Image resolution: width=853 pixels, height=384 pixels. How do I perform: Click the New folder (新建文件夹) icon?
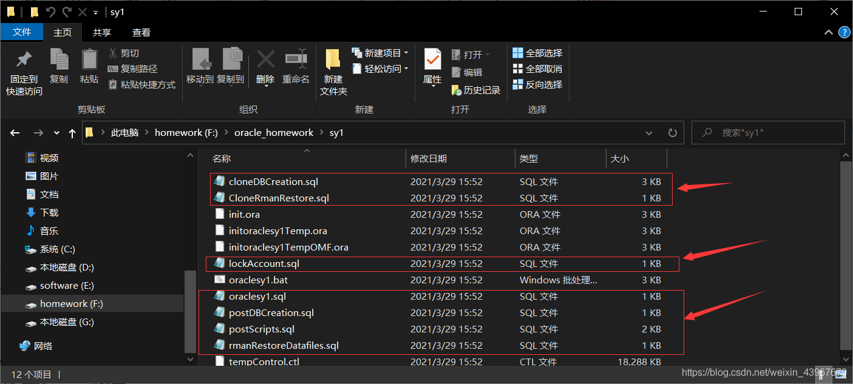pos(333,59)
